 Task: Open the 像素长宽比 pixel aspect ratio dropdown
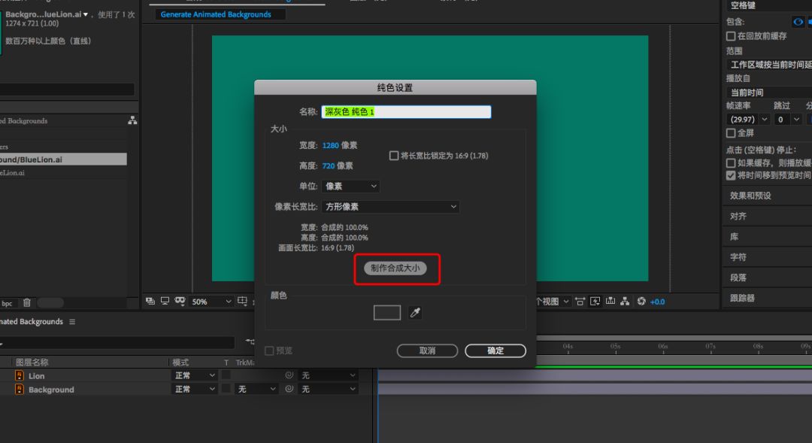coord(390,207)
